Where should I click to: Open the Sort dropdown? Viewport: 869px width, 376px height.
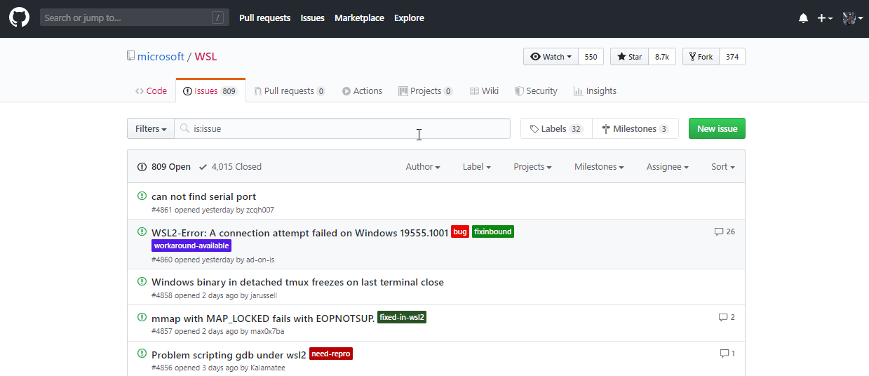(x=722, y=167)
